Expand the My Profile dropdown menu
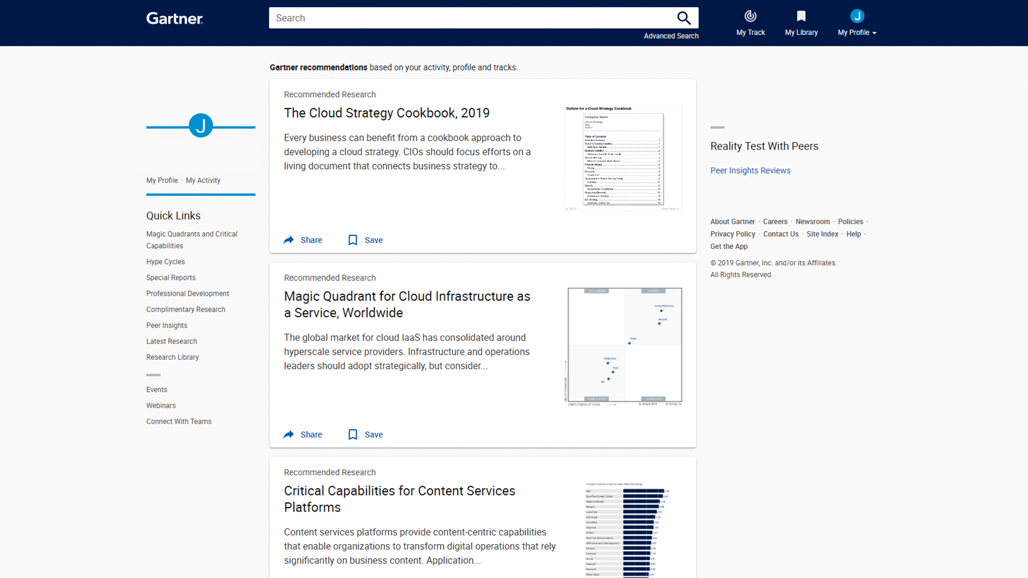 [857, 33]
